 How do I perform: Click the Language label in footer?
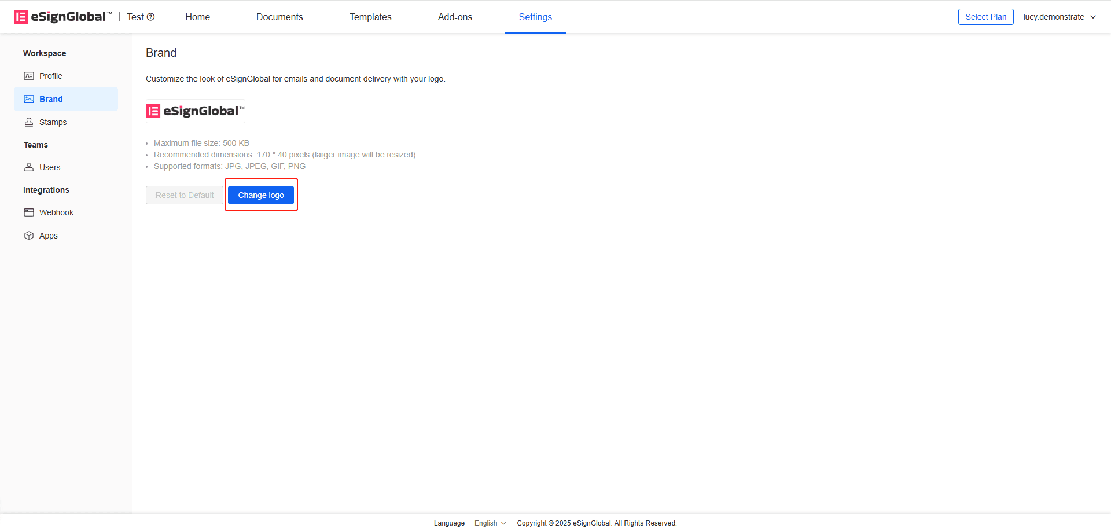coord(449,523)
